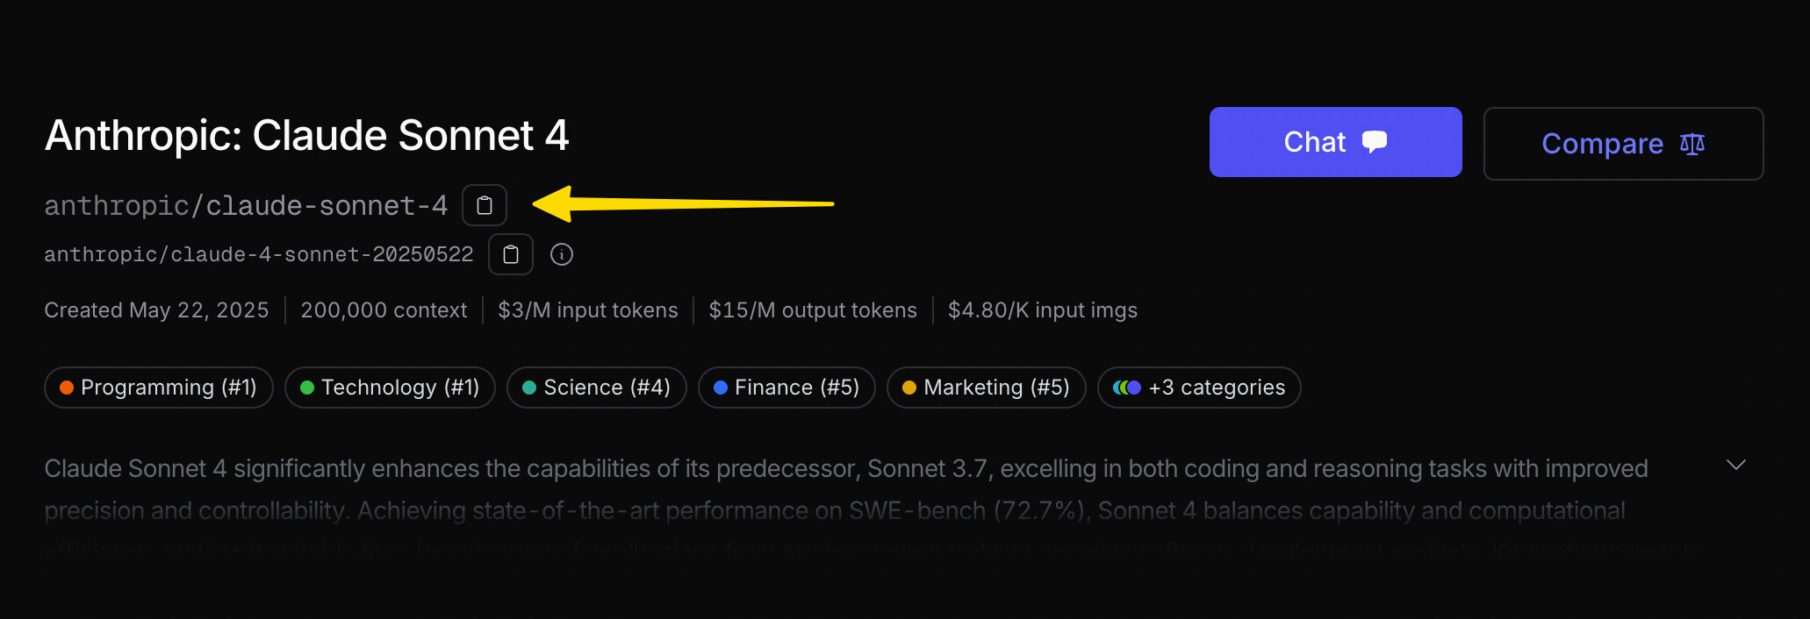Viewport: 1810px width, 619px height.
Task: Click the anthropic/claude-sonnet-4 slug text
Action: tap(246, 205)
